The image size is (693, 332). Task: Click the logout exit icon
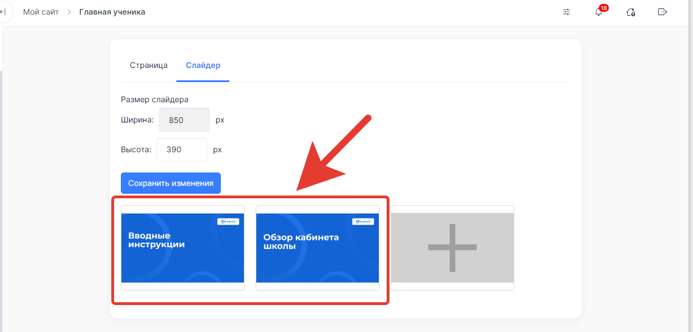663,12
